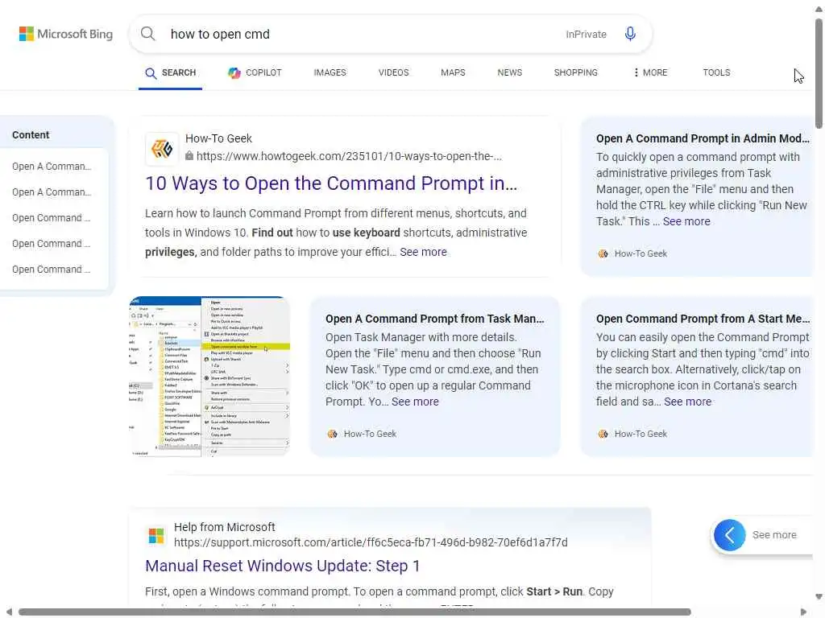Click the InPrivate label
825x618 pixels.
pyautogui.click(x=586, y=35)
